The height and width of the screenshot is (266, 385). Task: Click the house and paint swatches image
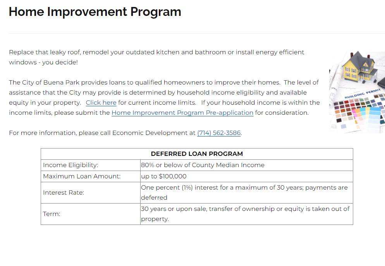357,92
